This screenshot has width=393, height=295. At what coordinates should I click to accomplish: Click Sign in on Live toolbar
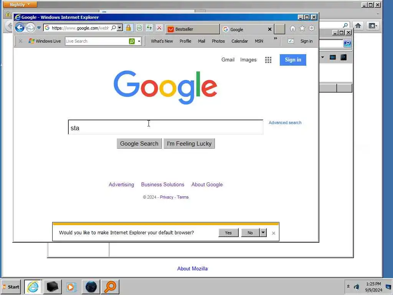pyautogui.click(x=306, y=41)
